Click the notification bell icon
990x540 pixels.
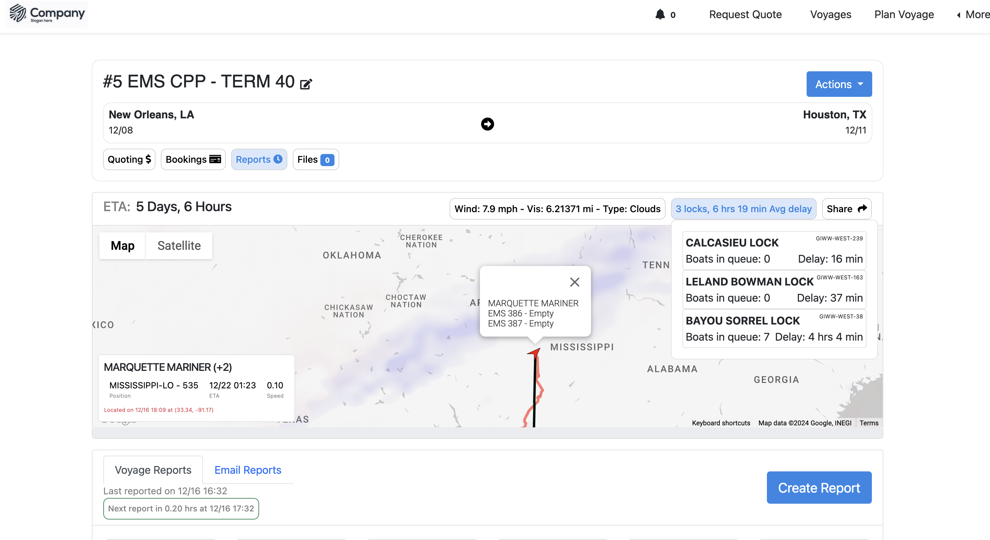[x=660, y=14]
